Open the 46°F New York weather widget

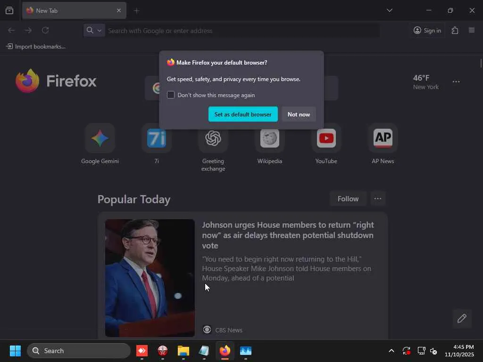pos(426,82)
